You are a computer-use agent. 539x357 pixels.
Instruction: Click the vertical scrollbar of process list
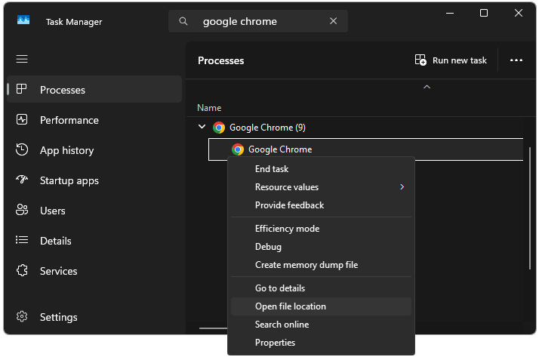click(530, 208)
